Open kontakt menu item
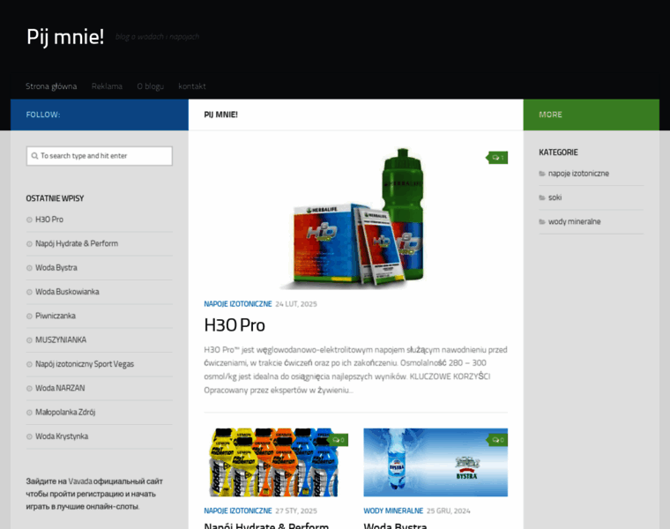The image size is (670, 529). click(x=192, y=86)
